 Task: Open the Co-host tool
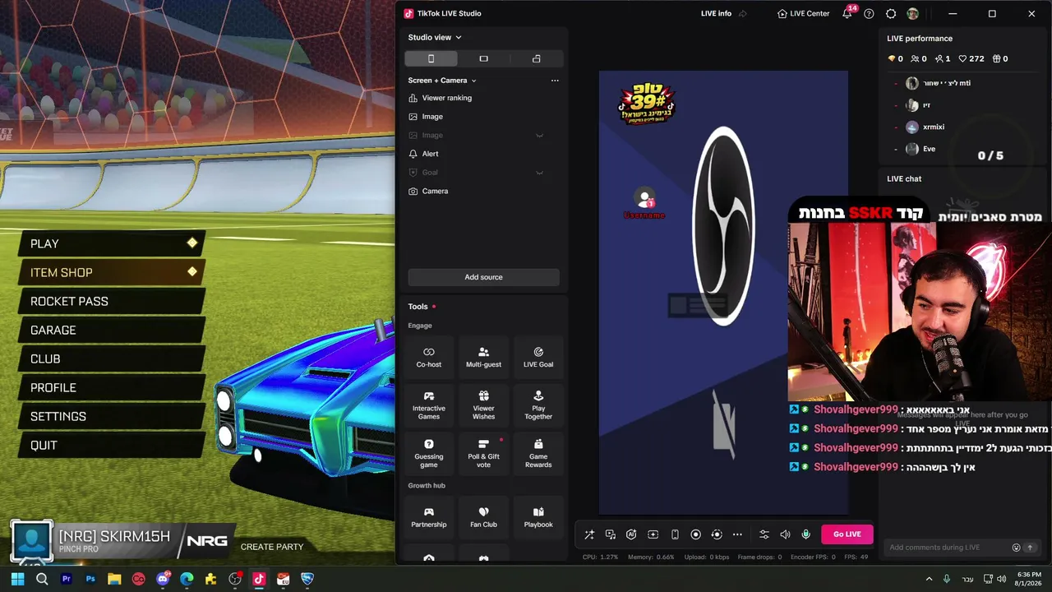click(428, 356)
